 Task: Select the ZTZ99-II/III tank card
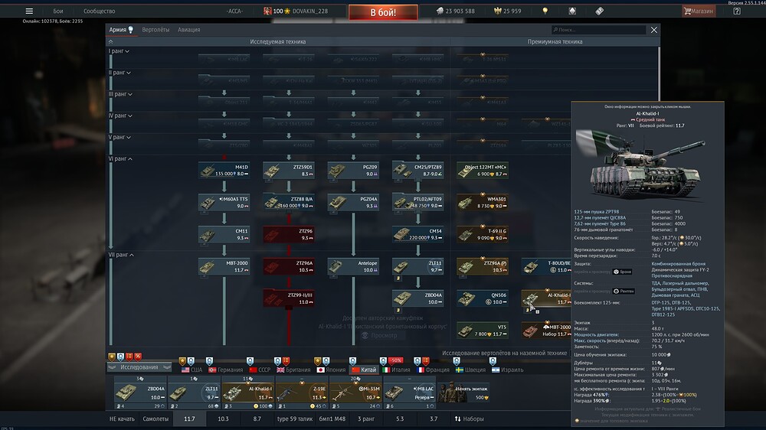tap(289, 298)
